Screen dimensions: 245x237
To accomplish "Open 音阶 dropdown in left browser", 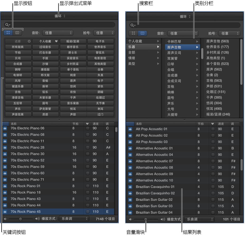I will (58, 33).
